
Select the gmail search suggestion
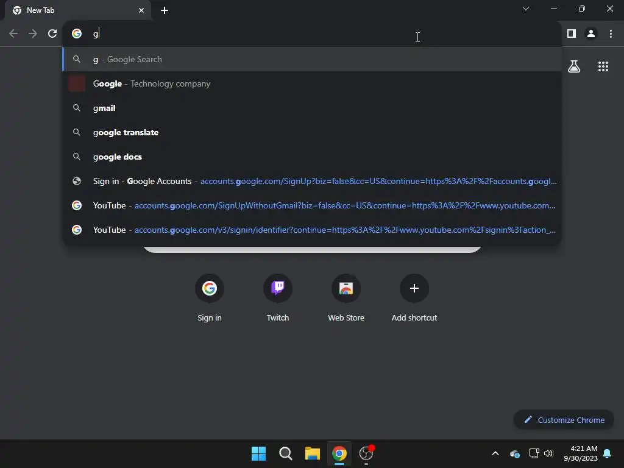click(312, 108)
